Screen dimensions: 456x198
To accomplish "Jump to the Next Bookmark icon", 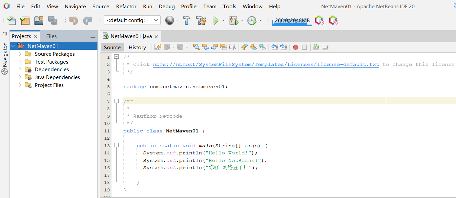I will pos(253,47).
